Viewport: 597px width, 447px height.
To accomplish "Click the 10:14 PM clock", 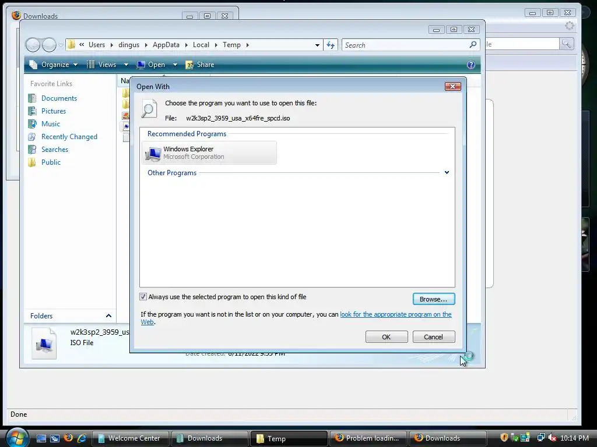I will pos(574,438).
